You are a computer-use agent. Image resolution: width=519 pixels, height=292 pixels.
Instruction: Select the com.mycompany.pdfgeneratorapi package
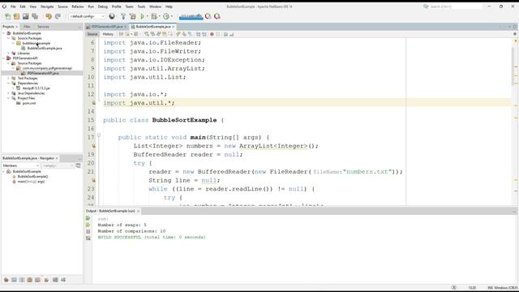click(47, 68)
